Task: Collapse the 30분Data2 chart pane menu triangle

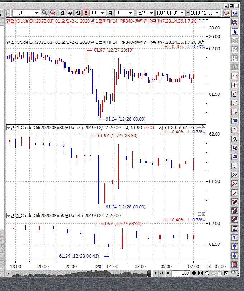Action: (8, 127)
